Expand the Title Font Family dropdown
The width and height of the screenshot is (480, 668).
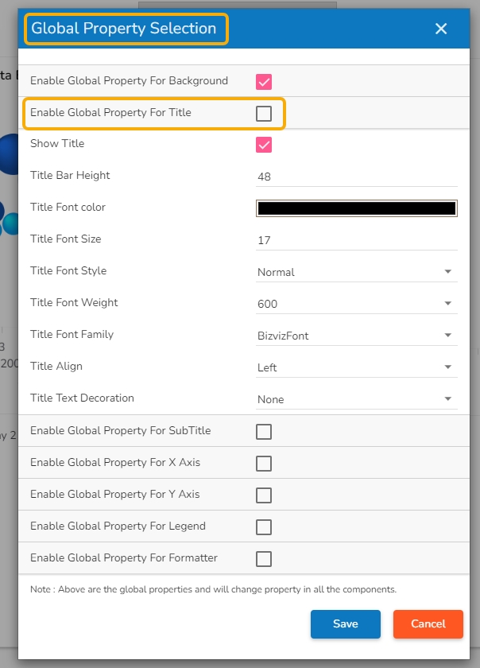click(x=356, y=336)
